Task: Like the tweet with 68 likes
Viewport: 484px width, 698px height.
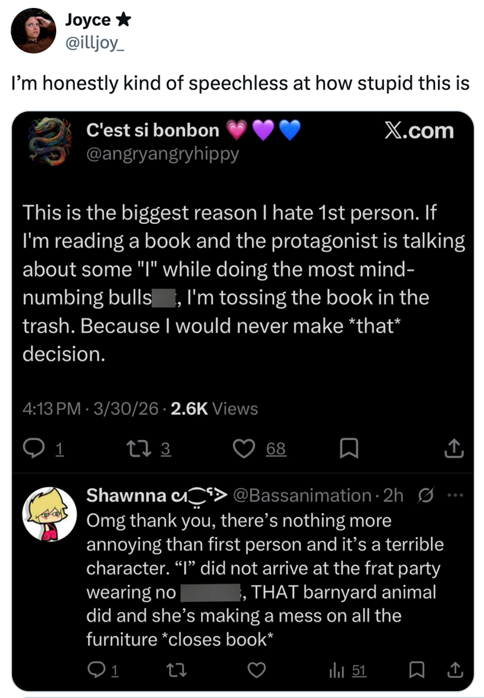Action: tap(244, 449)
